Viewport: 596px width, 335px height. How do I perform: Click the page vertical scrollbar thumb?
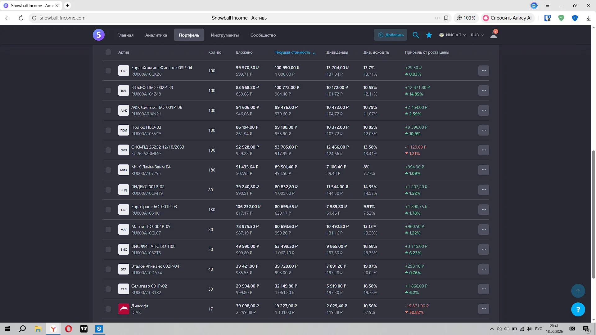[x=594, y=214]
